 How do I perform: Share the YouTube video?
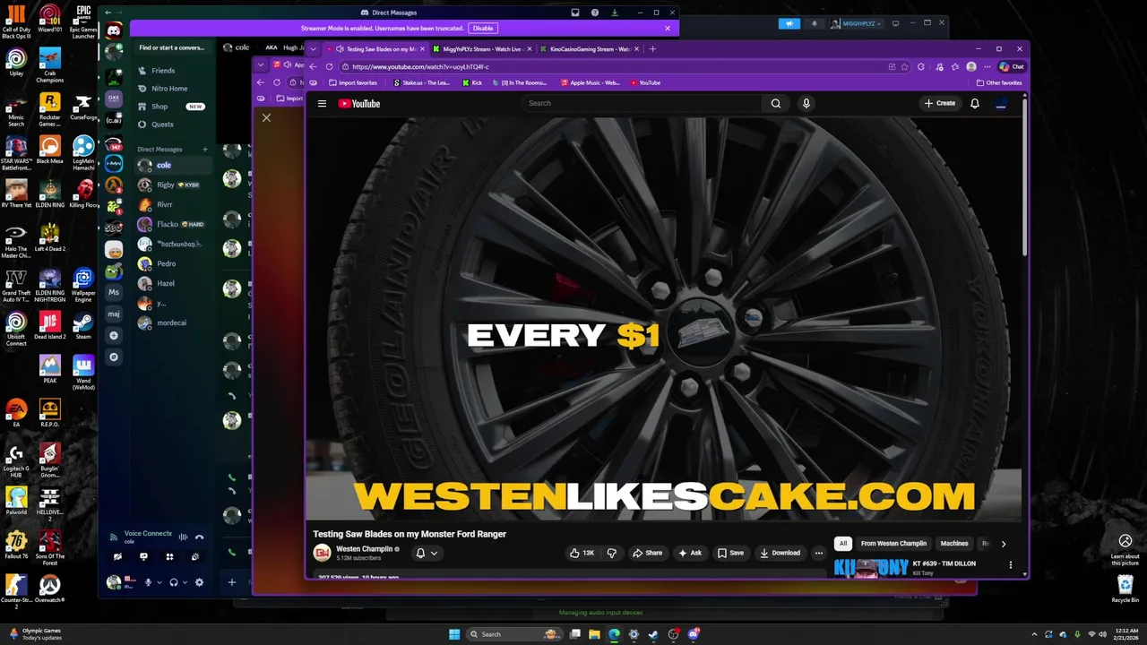point(647,553)
